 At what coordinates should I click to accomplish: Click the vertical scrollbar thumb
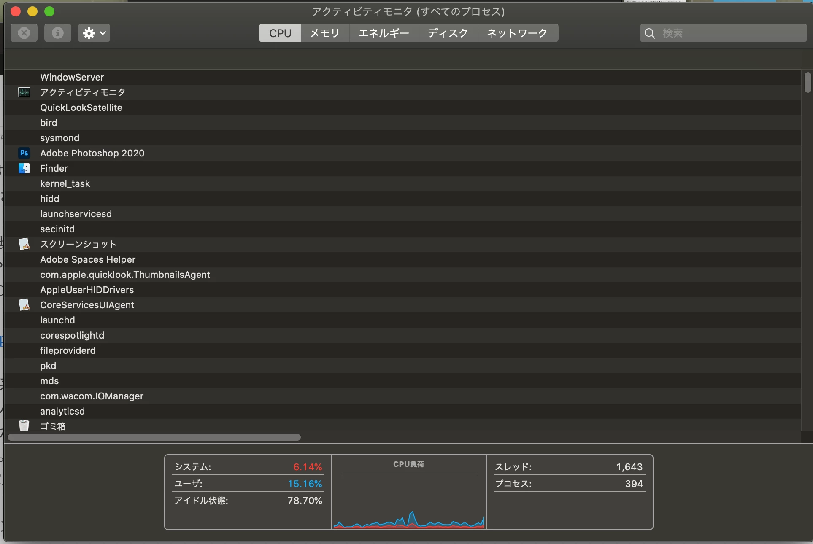point(808,83)
